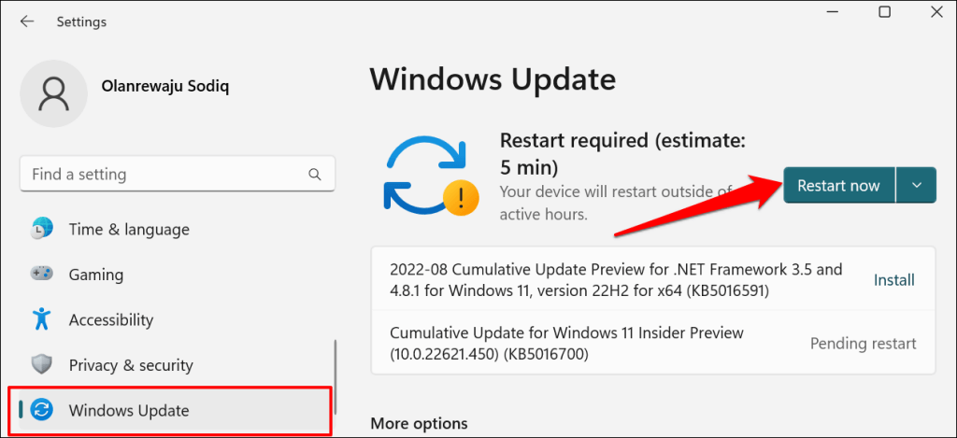The width and height of the screenshot is (957, 438).
Task: Maximize the Settings window
Action: pos(884,12)
